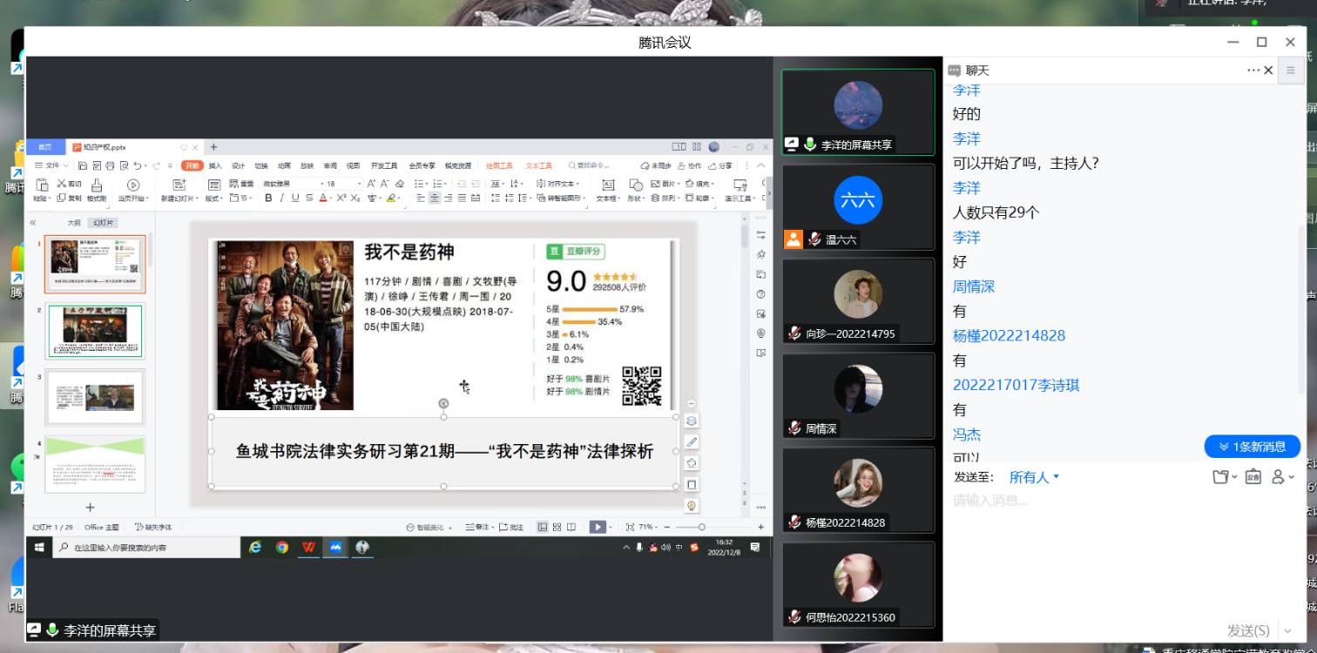Open WPS Office from the shared taskbar
The width and height of the screenshot is (1317, 653).
(x=308, y=547)
